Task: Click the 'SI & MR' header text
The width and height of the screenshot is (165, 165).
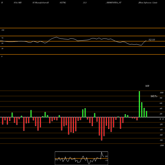Action: click(17, 3)
